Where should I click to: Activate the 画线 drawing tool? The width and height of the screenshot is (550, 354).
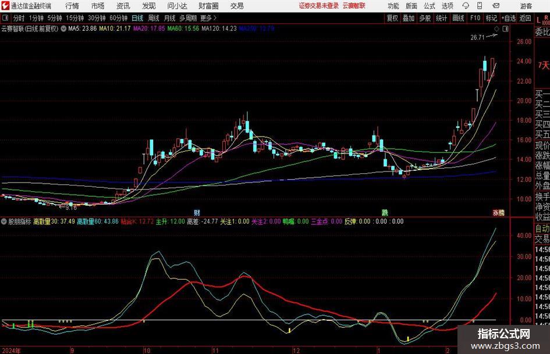point(458,18)
